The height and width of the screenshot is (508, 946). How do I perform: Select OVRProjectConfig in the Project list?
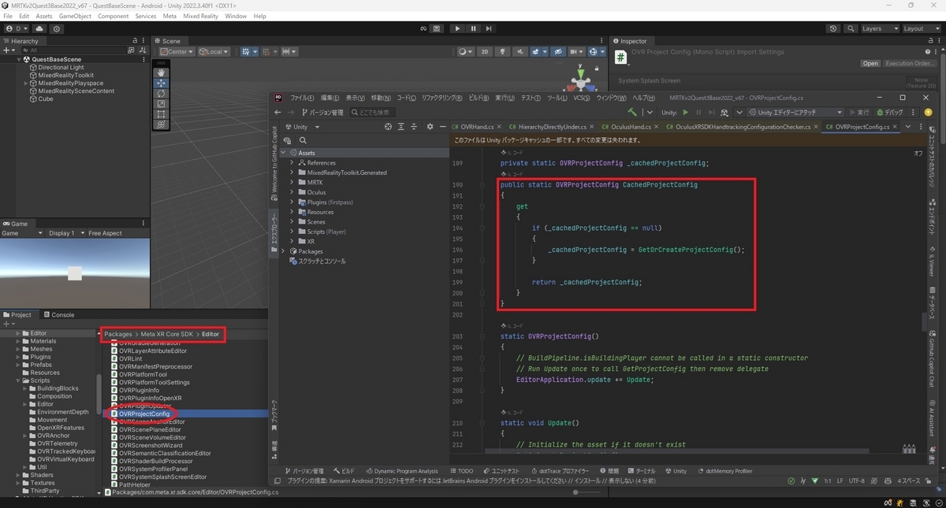click(x=144, y=413)
